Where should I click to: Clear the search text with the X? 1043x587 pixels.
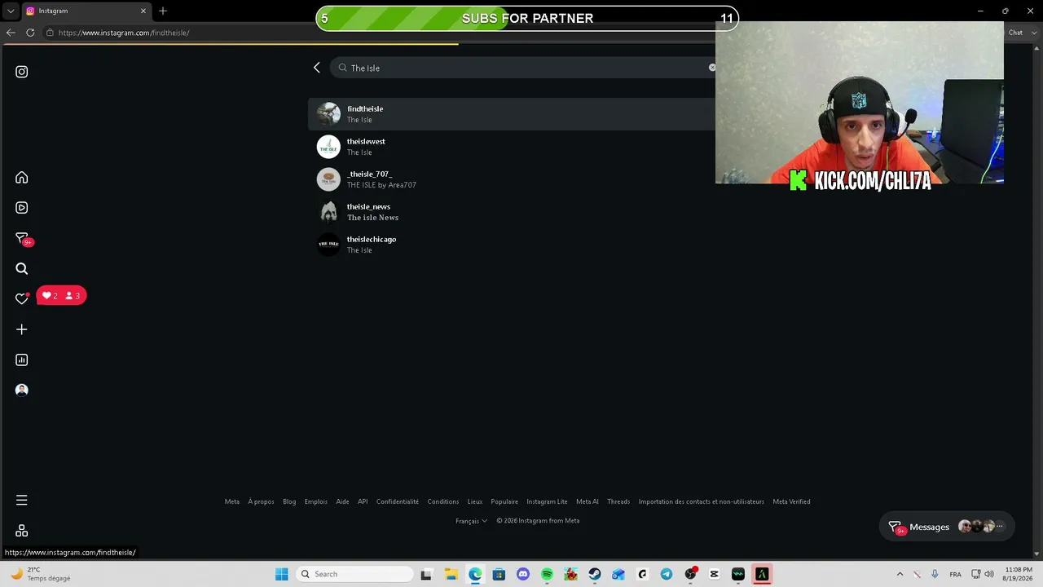[712, 68]
